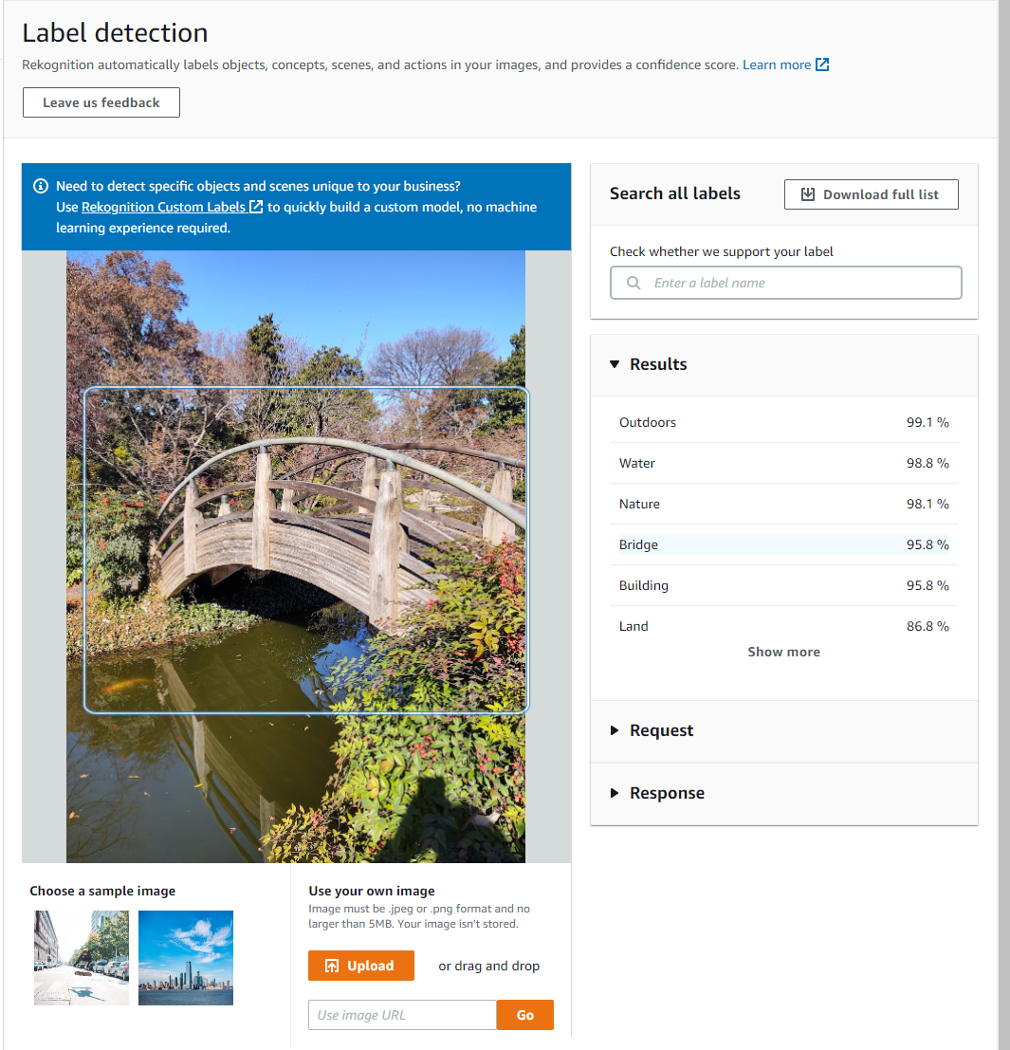Click the upload icon on the Upload button

[x=332, y=966]
